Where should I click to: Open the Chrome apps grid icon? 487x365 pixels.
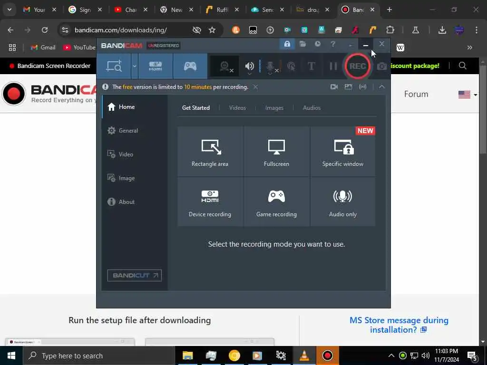pyautogui.click(x=12, y=48)
